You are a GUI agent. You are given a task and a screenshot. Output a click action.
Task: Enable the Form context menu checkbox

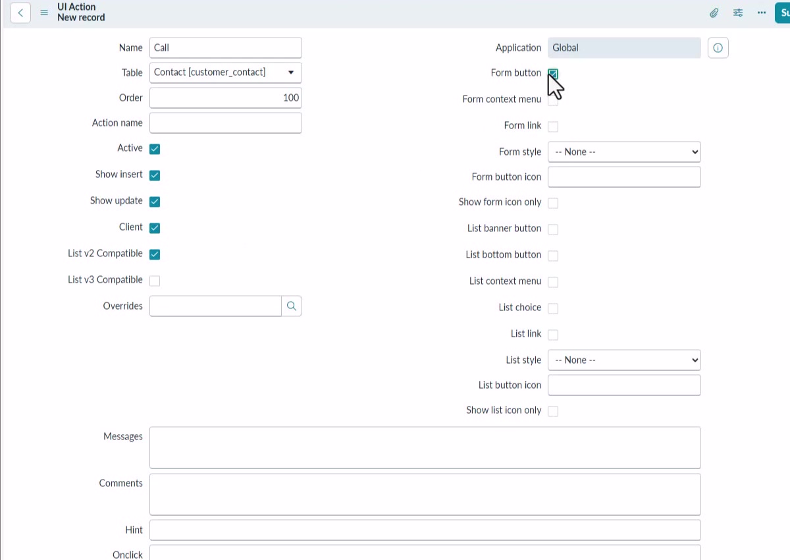(553, 100)
